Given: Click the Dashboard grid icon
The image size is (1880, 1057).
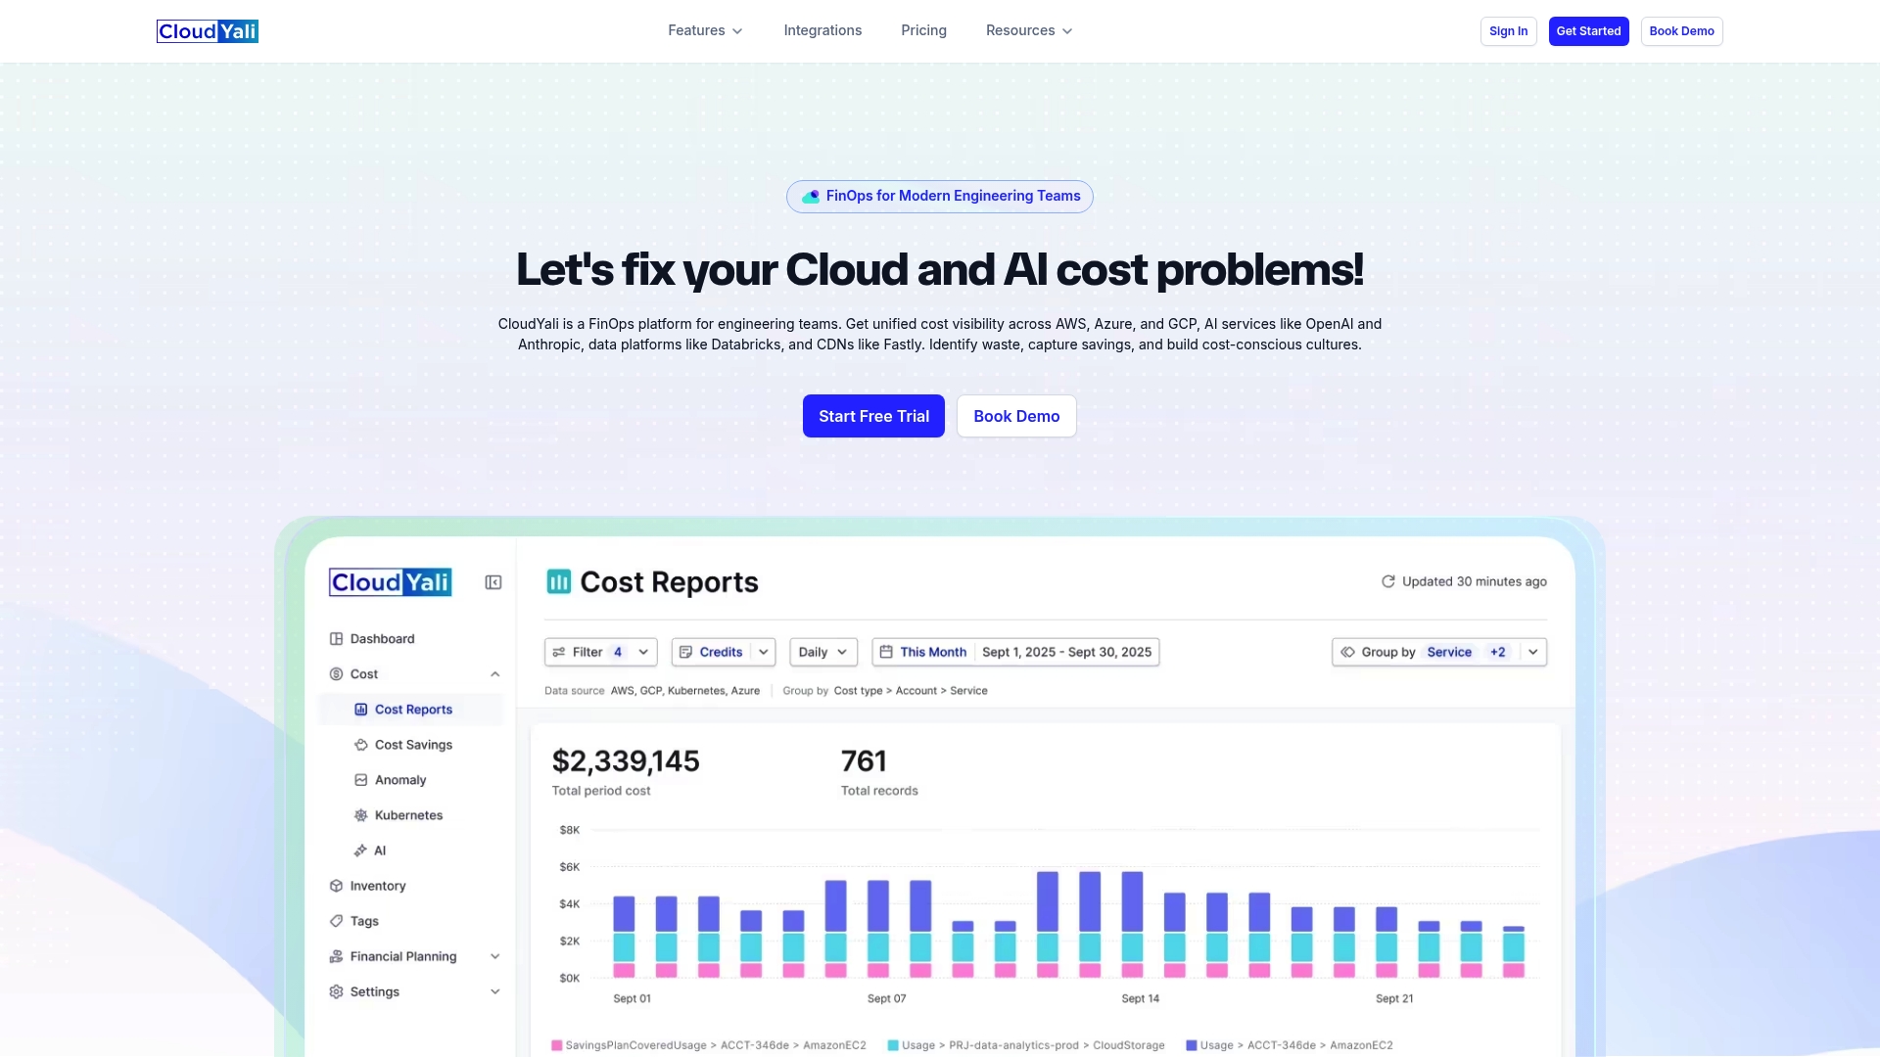Looking at the screenshot, I should 336,639.
